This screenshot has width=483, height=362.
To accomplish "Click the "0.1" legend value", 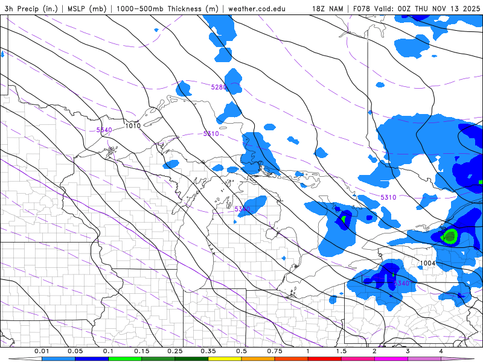I will tap(108, 351).
